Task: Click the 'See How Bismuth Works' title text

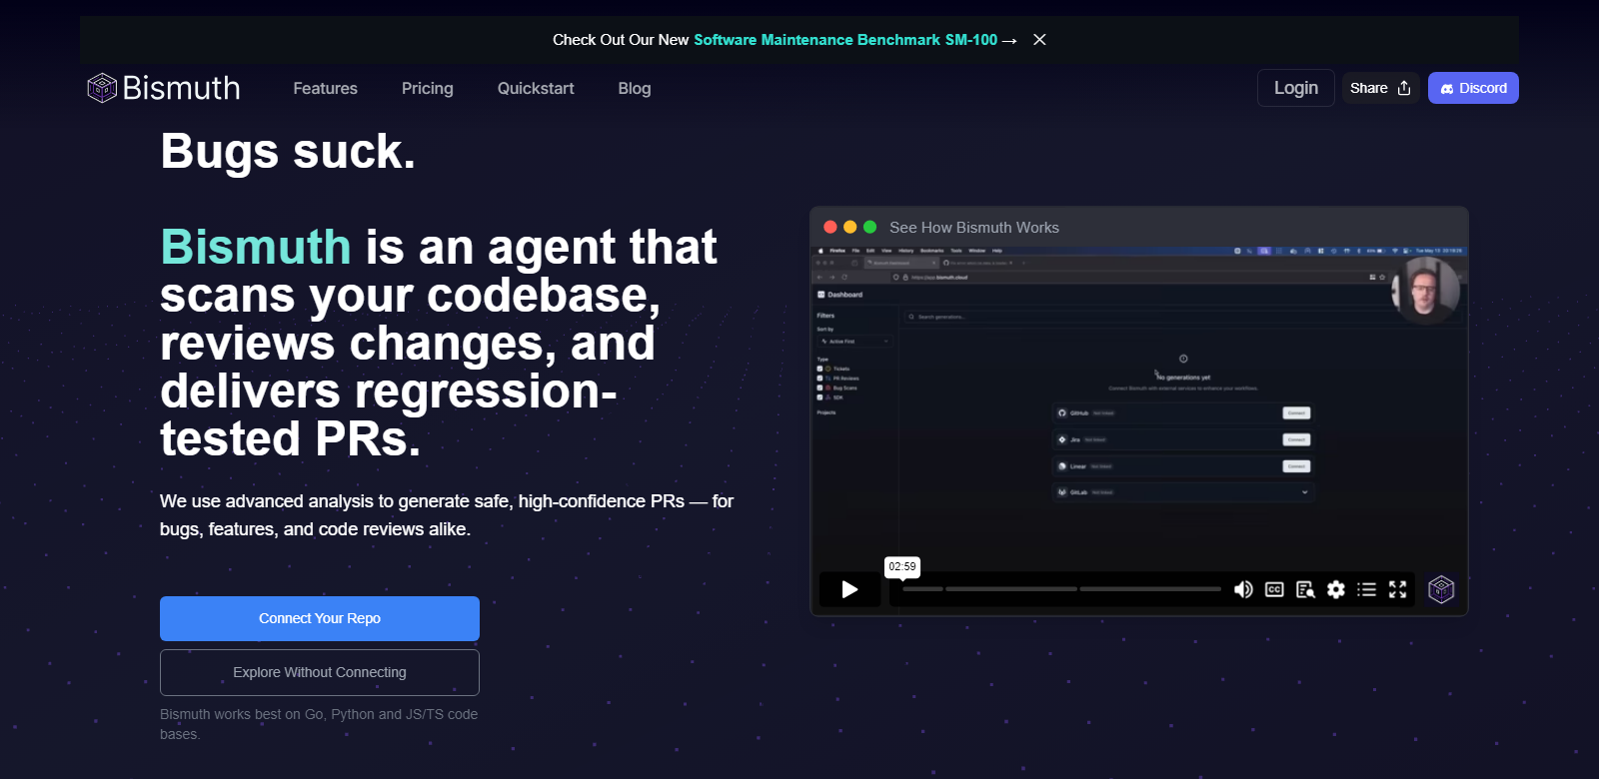Action: pyautogui.click(x=974, y=228)
